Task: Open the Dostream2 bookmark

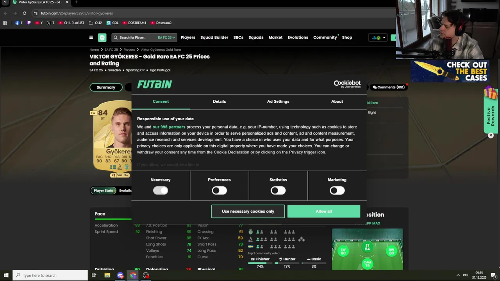Action: point(161,23)
